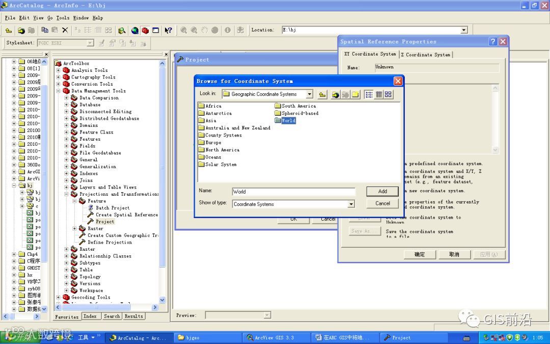Screen dimensions: 550x344
Task: Click the 确定 button in Spatial Reference Properties
Action: (420, 254)
